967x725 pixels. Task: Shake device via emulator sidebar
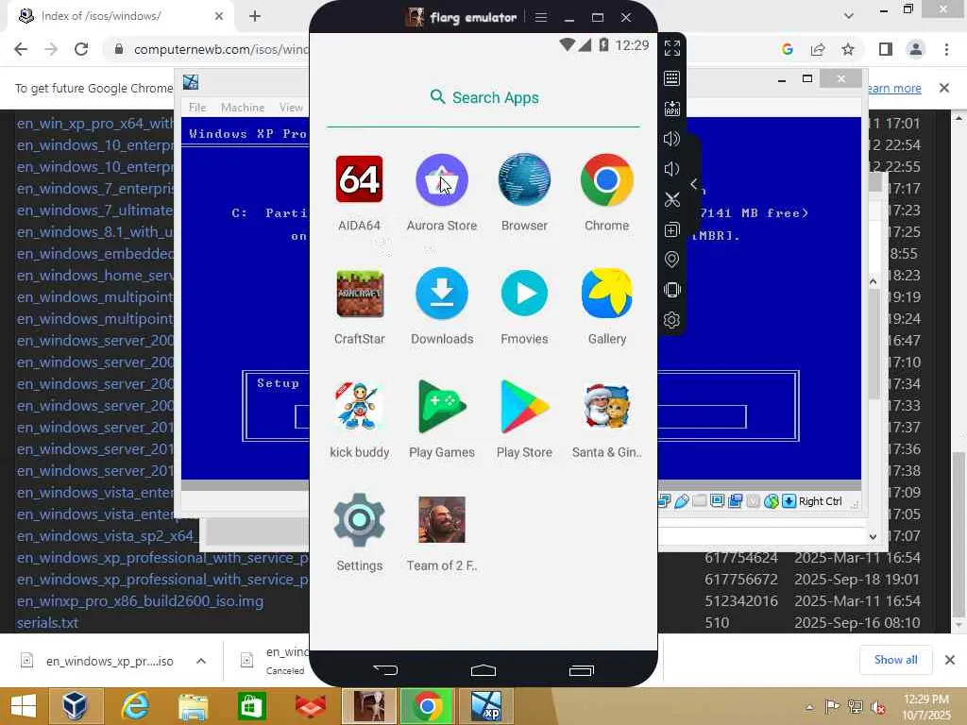[672, 290]
